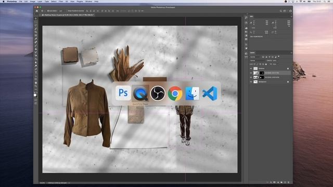This screenshot has width=333, height=187.
Task: Open the search icon in Photoshop's top-right
Action: (281, 11)
